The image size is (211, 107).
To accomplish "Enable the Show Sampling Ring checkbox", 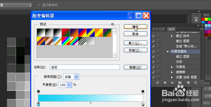I will click(x=39, y=5).
